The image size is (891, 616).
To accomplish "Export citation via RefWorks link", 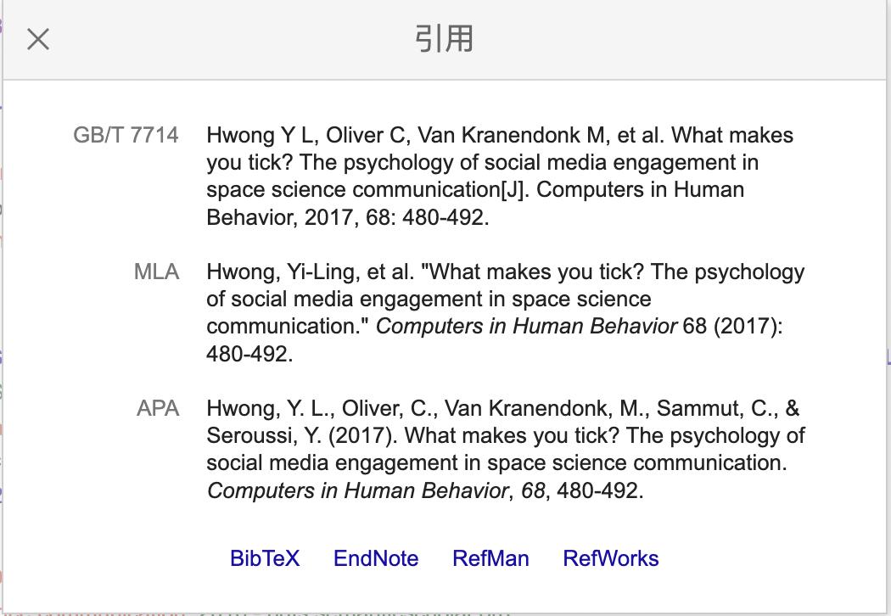I will [x=611, y=558].
